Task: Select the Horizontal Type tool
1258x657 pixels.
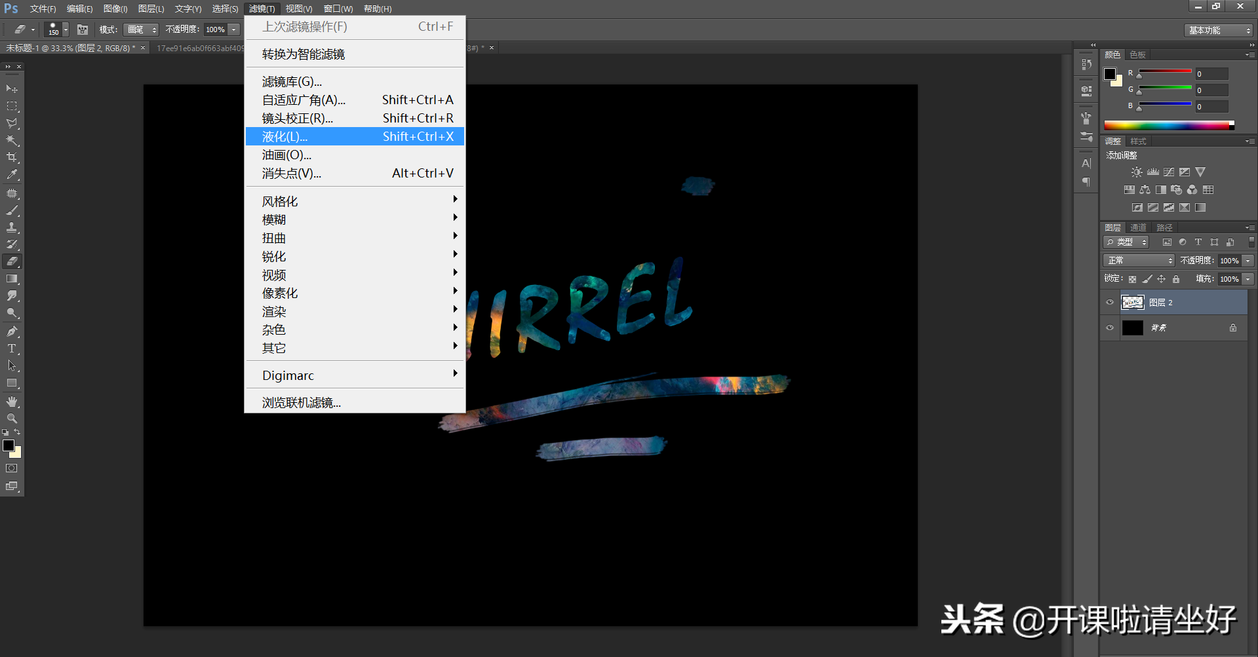Action: click(12, 348)
